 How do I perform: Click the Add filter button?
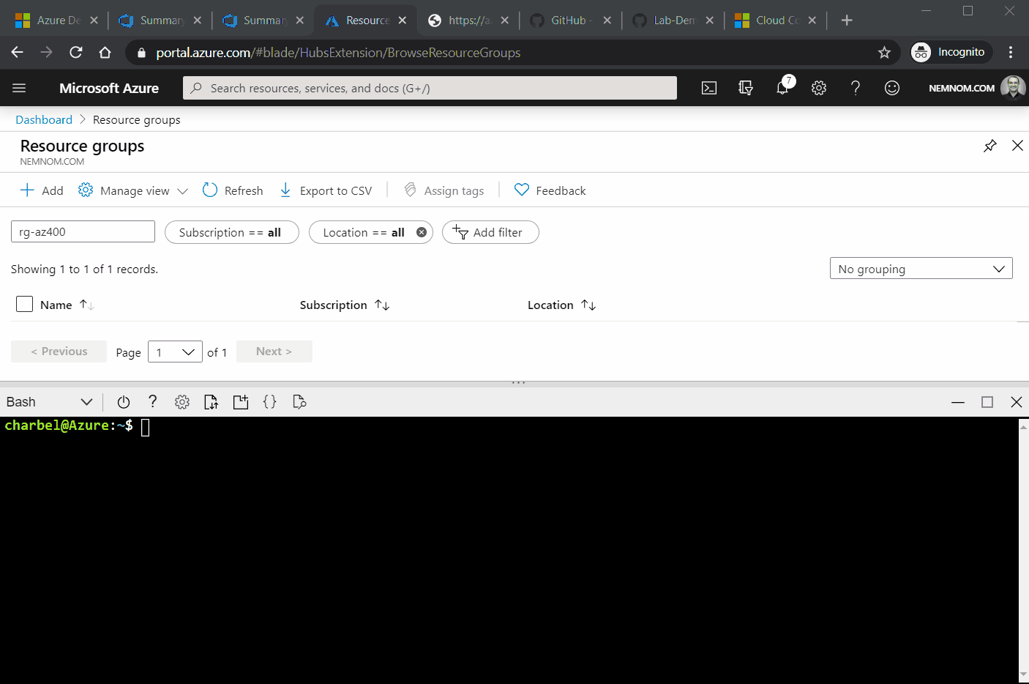click(x=490, y=232)
